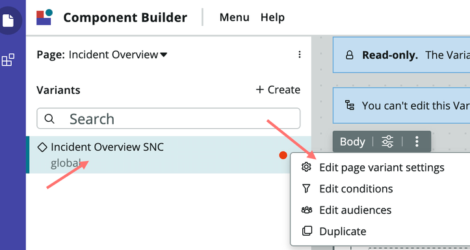Open the Help menu
The image size is (470, 250).
pos(272,17)
